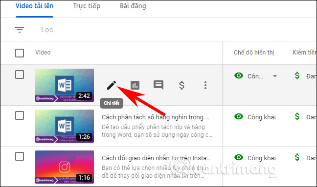Open the three-dot options menu
The height and width of the screenshot is (187, 317).
pyautogui.click(x=205, y=85)
